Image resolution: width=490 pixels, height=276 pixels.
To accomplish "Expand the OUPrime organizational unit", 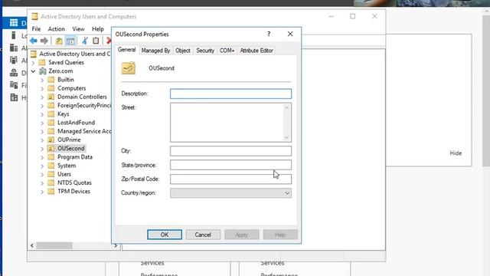I will pyautogui.click(x=42, y=140).
